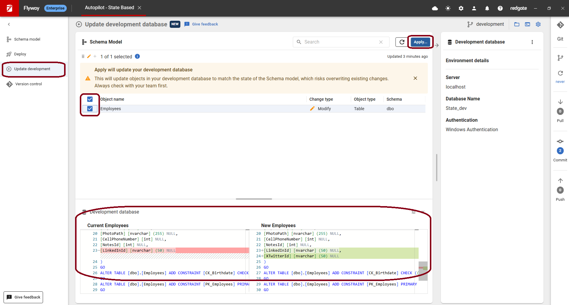Image resolution: width=569 pixels, height=305 pixels.
Task: Click Pull count badge showing 0
Action: click(x=560, y=111)
